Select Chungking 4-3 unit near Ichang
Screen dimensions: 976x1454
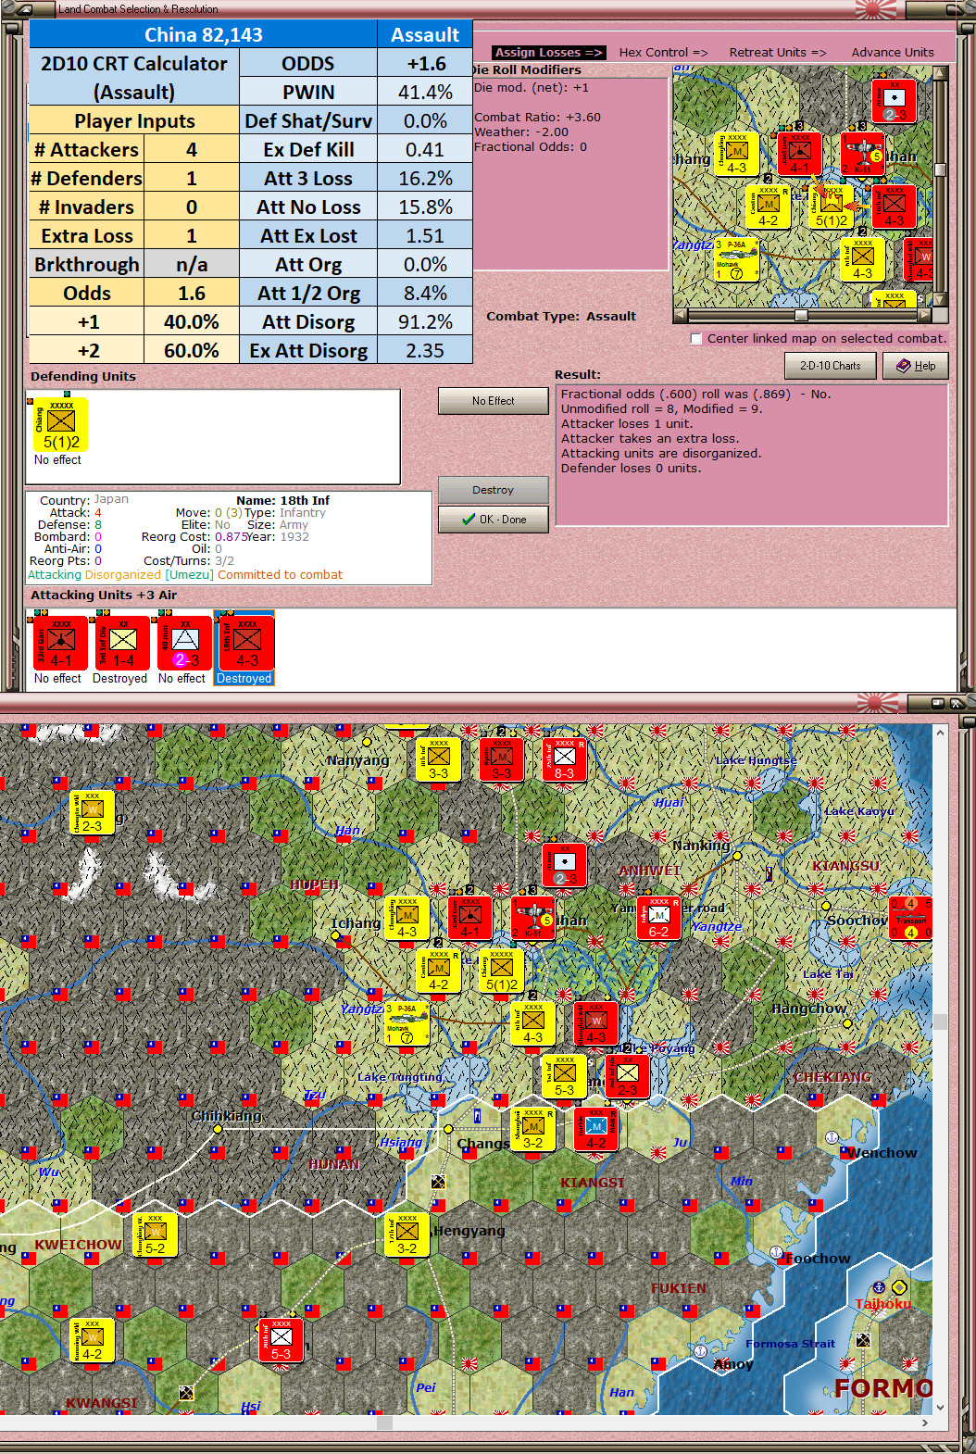coord(407,918)
